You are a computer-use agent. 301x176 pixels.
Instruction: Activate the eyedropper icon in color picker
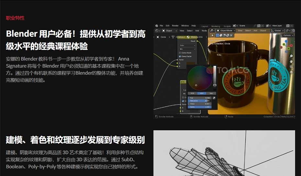coord(214,98)
